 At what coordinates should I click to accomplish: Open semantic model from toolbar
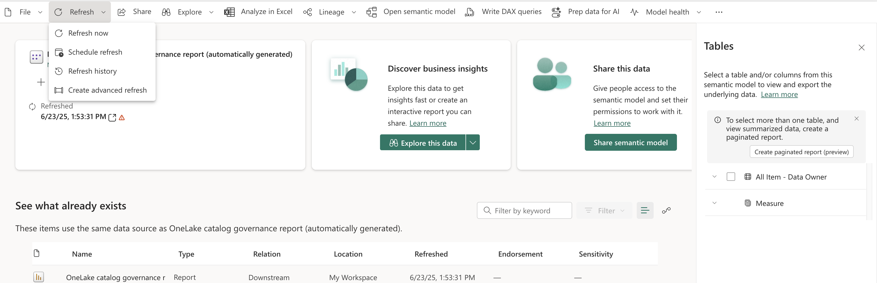tap(419, 12)
